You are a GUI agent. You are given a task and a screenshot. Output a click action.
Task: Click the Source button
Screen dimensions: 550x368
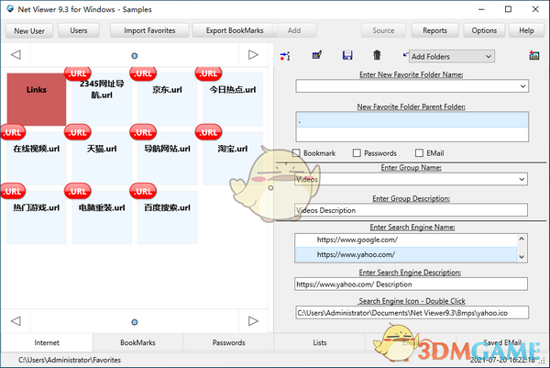pyautogui.click(x=383, y=30)
